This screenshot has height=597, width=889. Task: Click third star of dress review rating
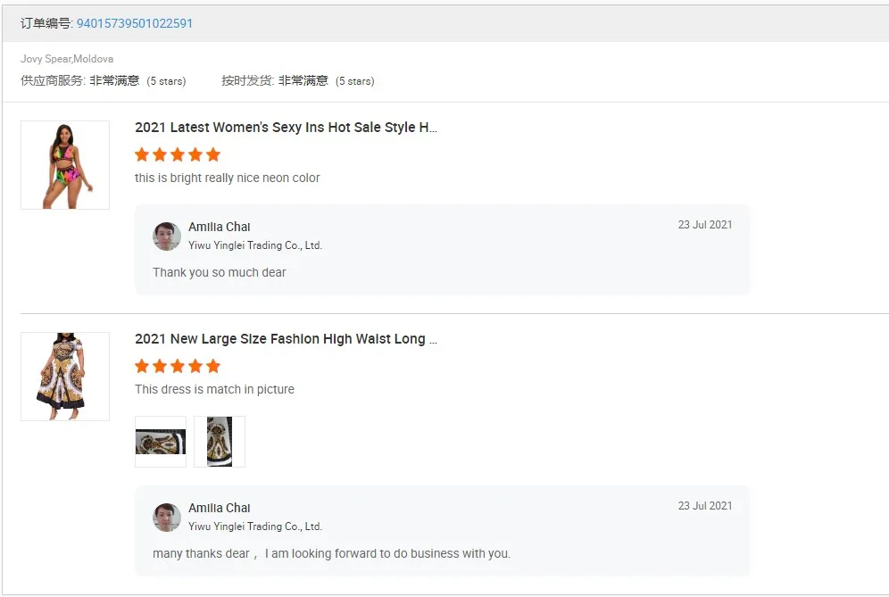[x=178, y=366]
